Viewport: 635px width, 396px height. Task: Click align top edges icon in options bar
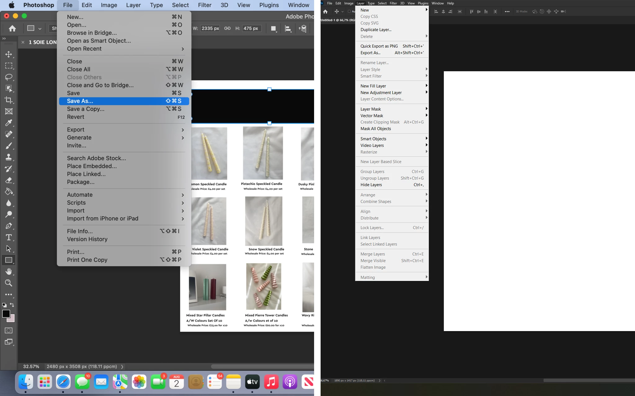471,11
